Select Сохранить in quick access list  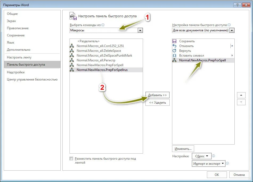(203, 41)
